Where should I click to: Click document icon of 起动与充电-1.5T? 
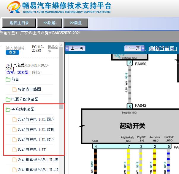pyautogui.click(x=15, y=150)
